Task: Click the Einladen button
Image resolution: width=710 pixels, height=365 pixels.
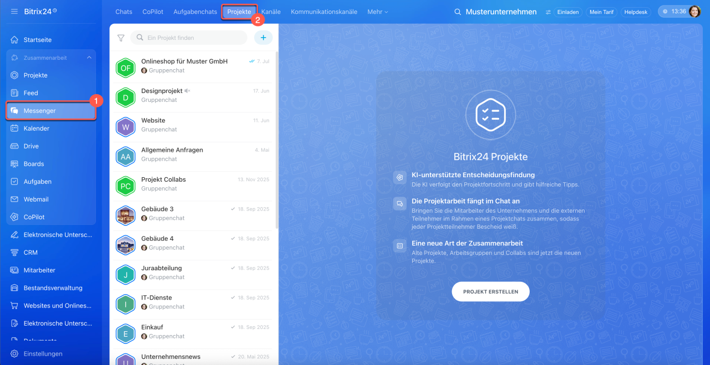Action: click(568, 12)
